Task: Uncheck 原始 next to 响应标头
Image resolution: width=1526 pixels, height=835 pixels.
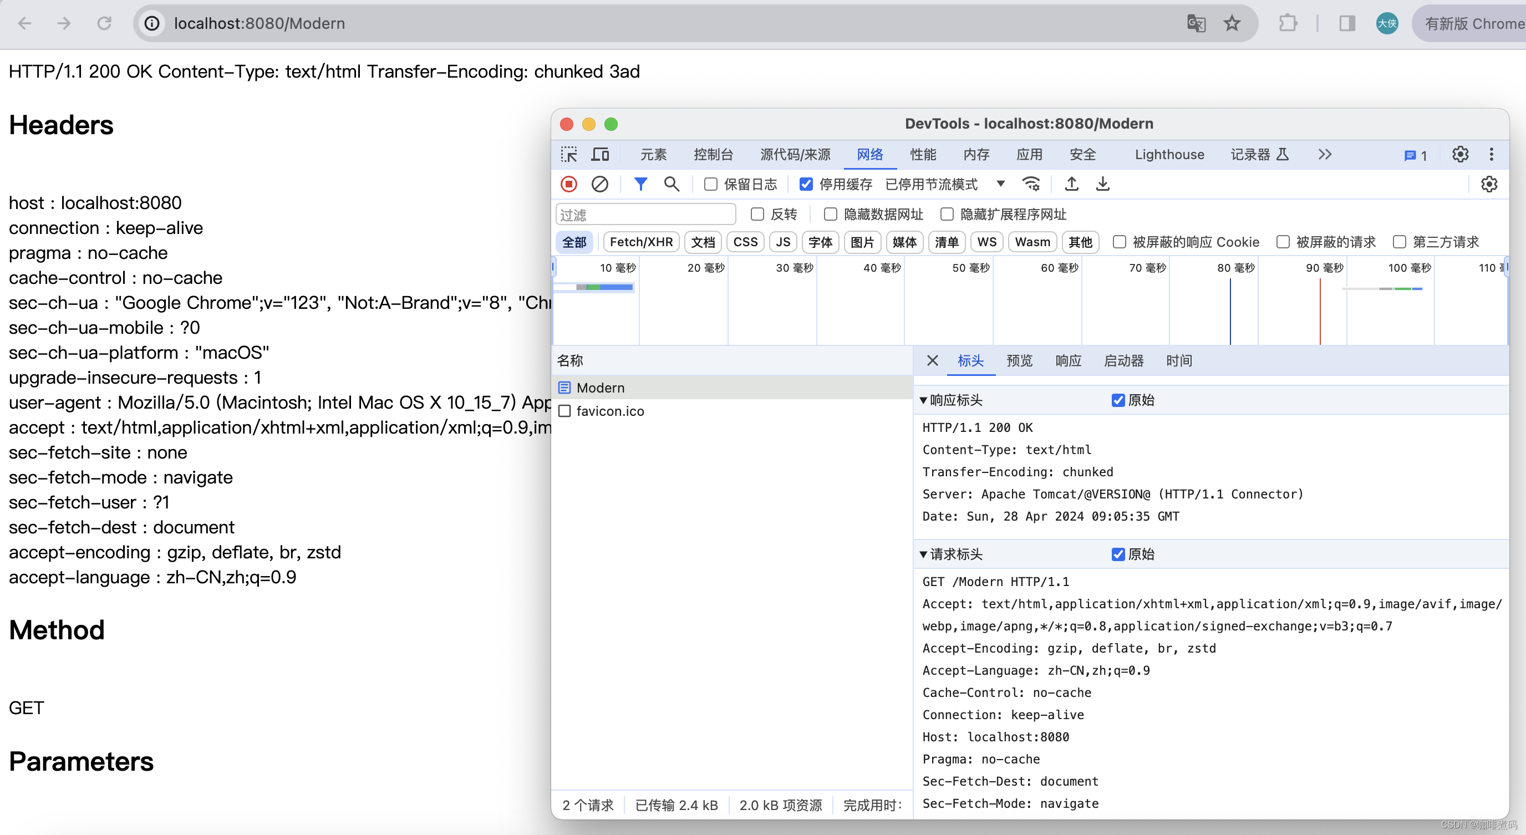Action: pyautogui.click(x=1118, y=400)
